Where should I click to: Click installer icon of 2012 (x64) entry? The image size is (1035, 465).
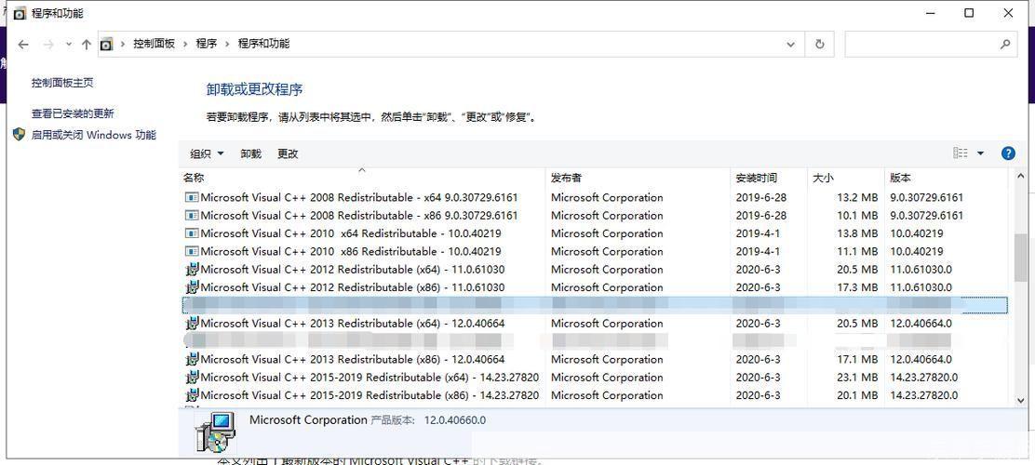(x=192, y=269)
